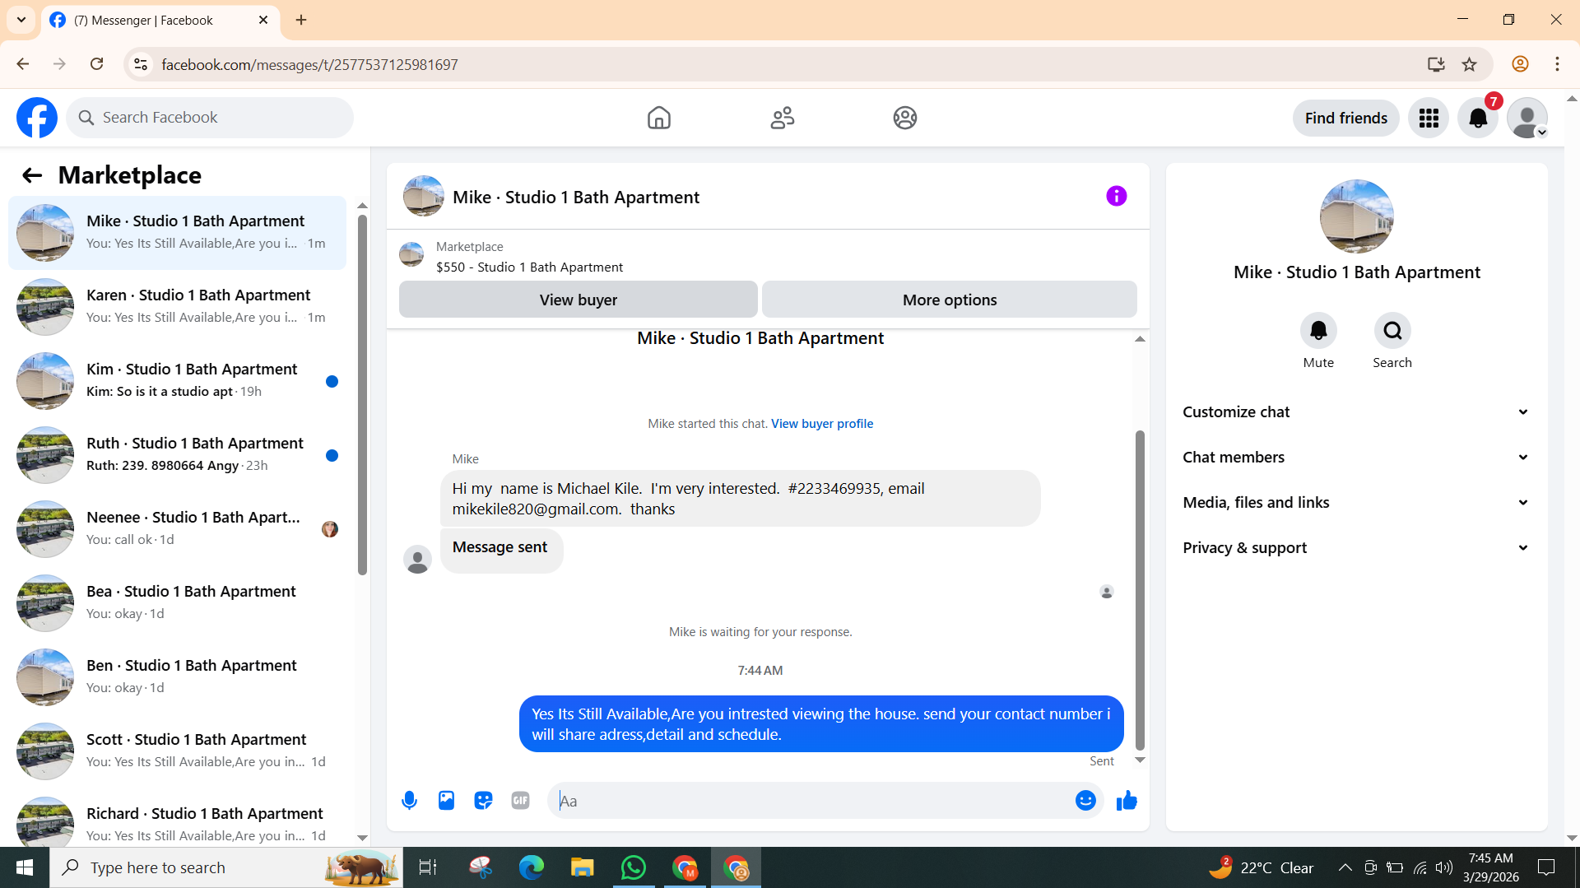Viewport: 1580px width, 888px height.
Task: Open Windows Start menu
Action: pos(25,867)
